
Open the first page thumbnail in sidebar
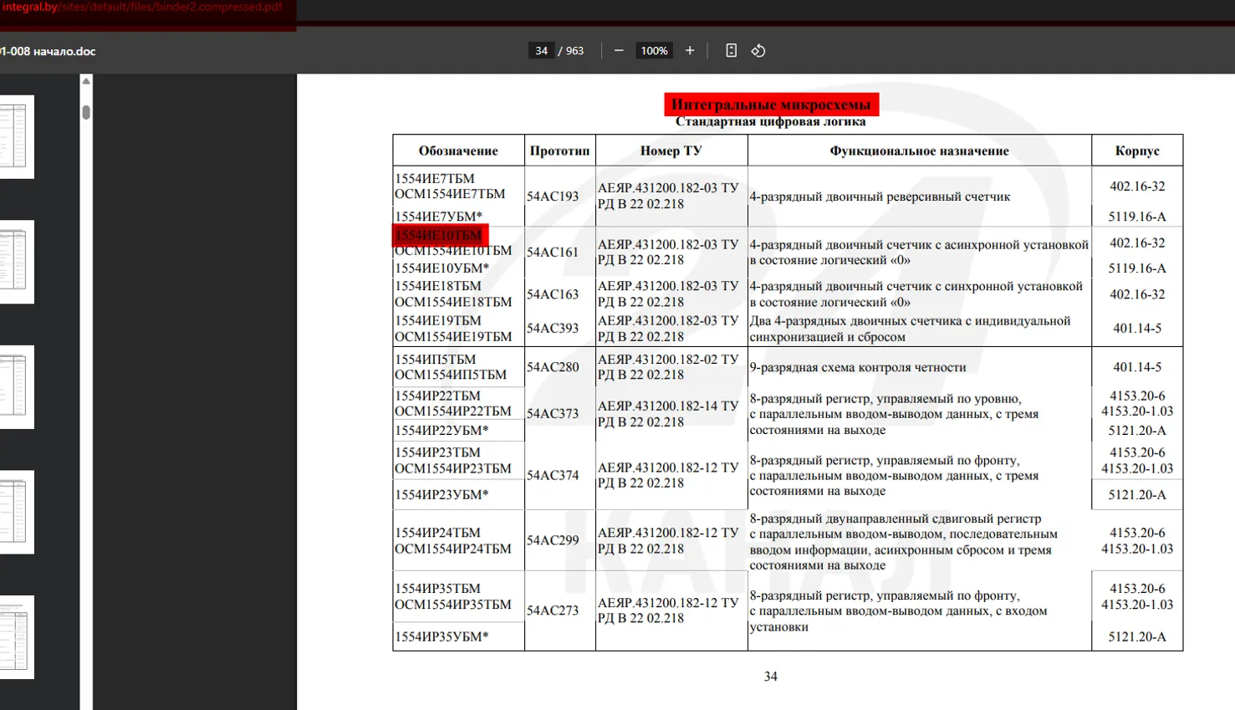tap(16, 136)
